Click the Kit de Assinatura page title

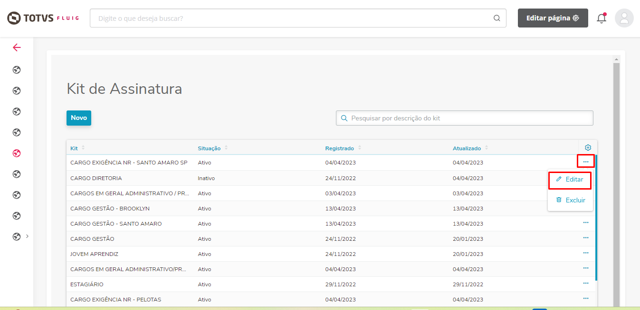coord(124,89)
